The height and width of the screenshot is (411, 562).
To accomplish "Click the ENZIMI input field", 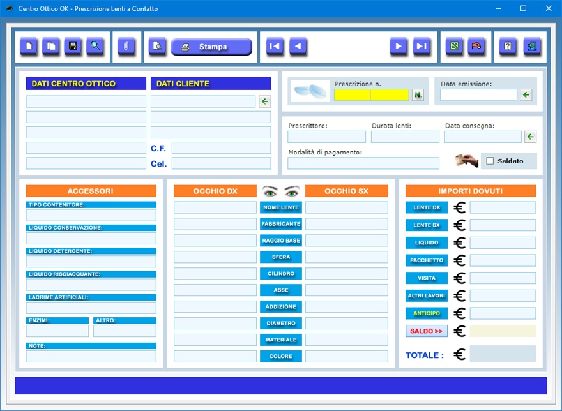I will 57,331.
